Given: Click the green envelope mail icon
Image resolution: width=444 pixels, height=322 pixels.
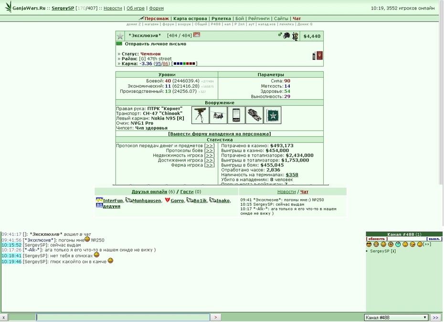Looking at the screenshot, I should point(119,44).
